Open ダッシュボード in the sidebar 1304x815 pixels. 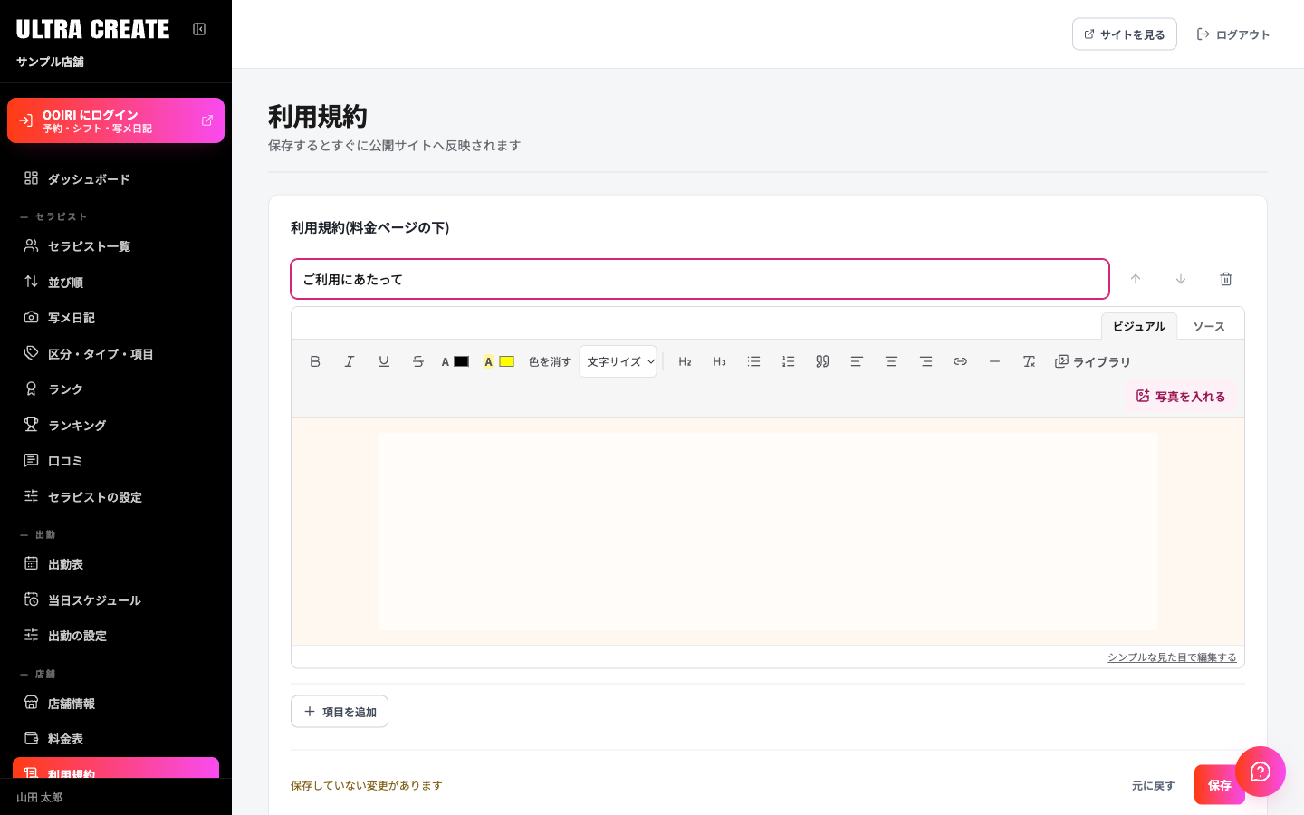point(116,179)
